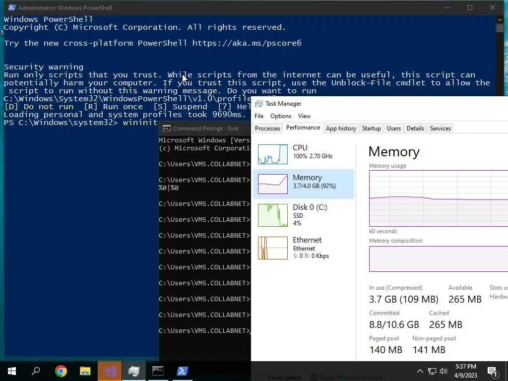This screenshot has width=508, height=381.
Task: Select the Memory usage thumbnail in sidebar
Action: pyautogui.click(x=272, y=184)
